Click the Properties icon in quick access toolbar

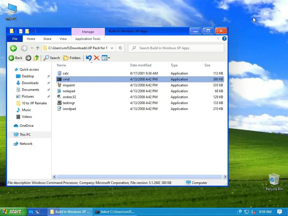pyautogui.click(x=21, y=31)
